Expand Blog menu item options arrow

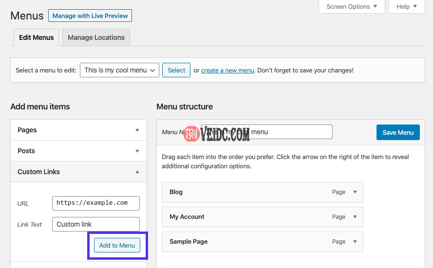point(355,192)
